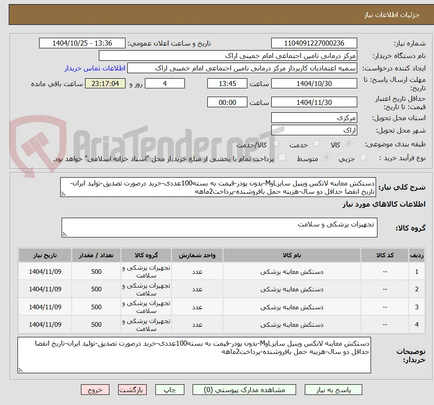Click date 1404/11/09 in row 4

(x=45, y=324)
